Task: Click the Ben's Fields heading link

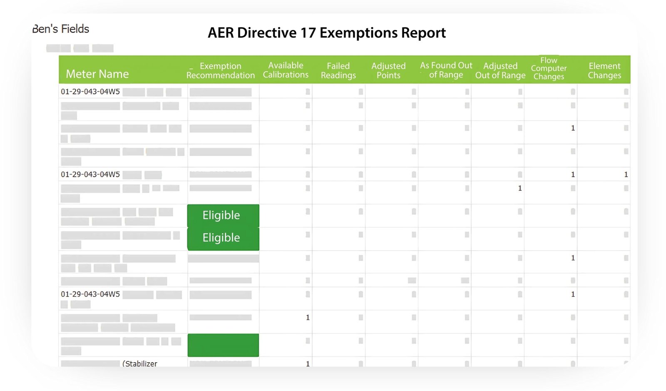Action: (61, 28)
